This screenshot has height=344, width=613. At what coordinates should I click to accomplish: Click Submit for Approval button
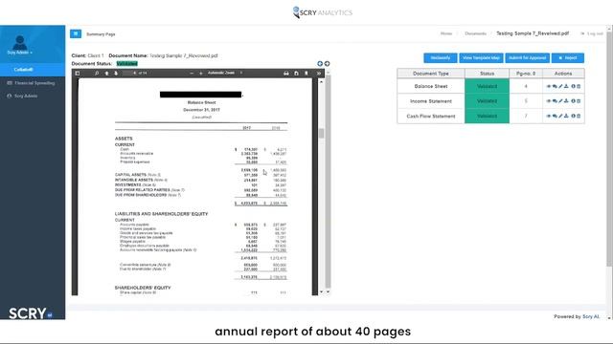coord(528,57)
